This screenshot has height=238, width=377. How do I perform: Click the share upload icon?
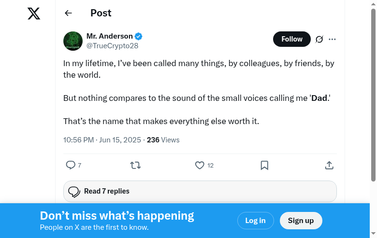point(329,165)
